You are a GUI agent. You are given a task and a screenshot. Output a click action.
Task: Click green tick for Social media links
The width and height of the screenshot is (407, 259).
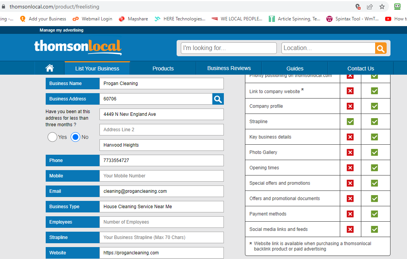click(374, 229)
